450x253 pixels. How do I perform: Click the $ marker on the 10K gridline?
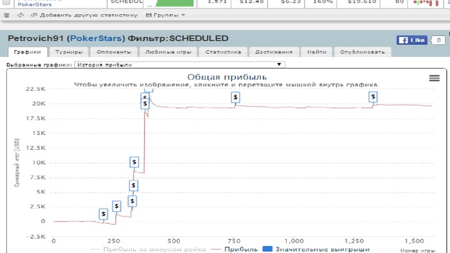(134, 162)
